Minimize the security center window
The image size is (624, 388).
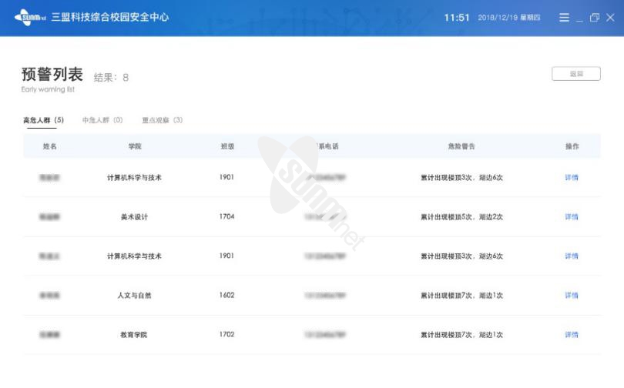(x=580, y=18)
